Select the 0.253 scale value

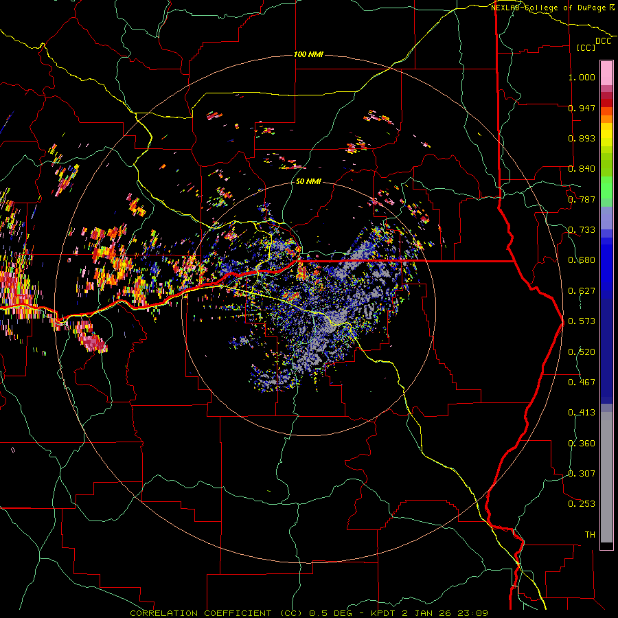coord(582,504)
